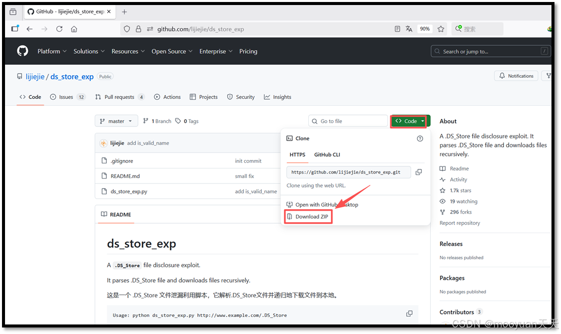This screenshot has width=561, height=334.
Task: Open the master branch selector
Action: [116, 120]
